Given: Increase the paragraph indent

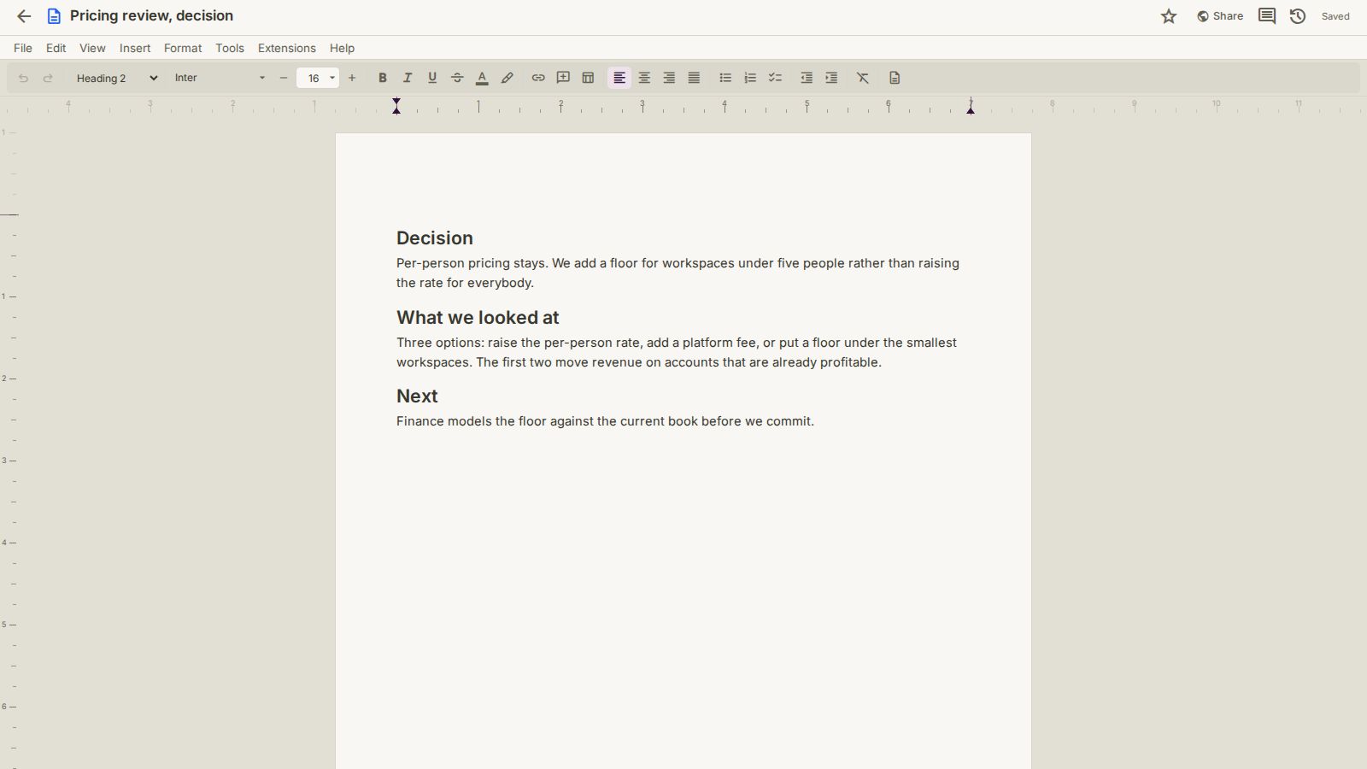Looking at the screenshot, I should coord(831,78).
